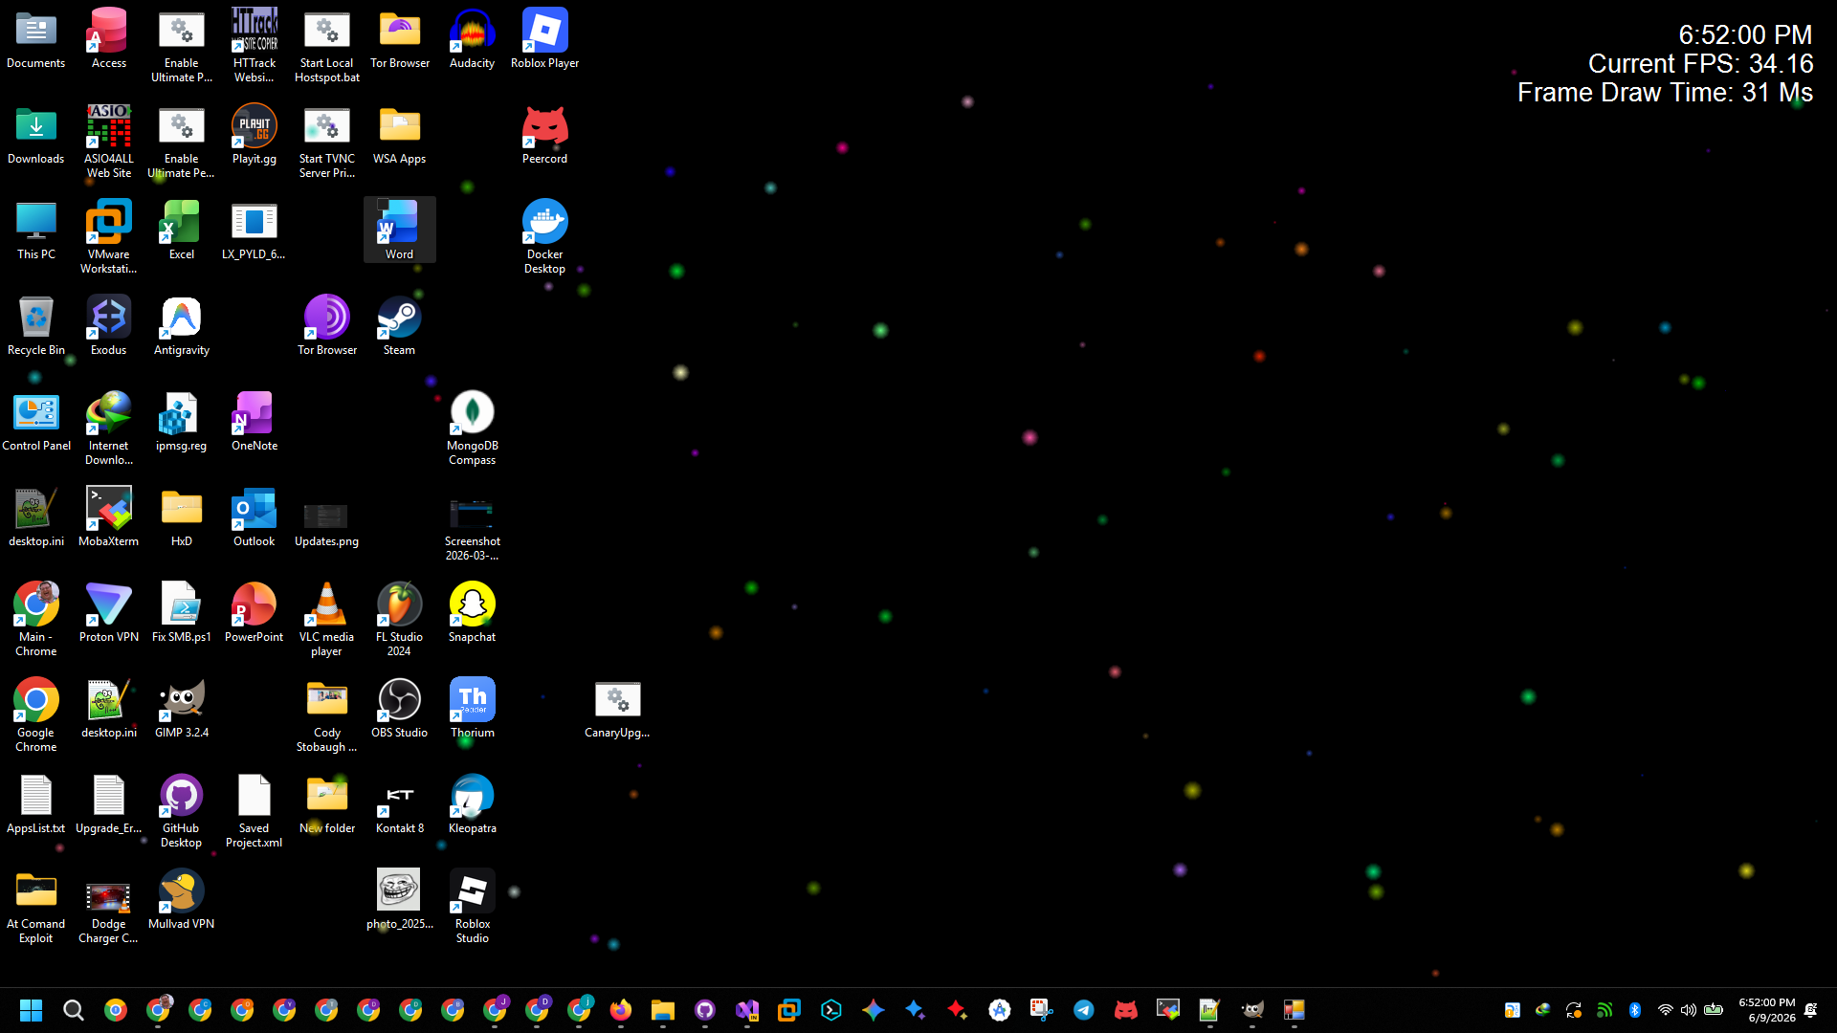This screenshot has height=1033, width=1837.
Task: Open the volume control in system tray
Action: point(1689,1010)
